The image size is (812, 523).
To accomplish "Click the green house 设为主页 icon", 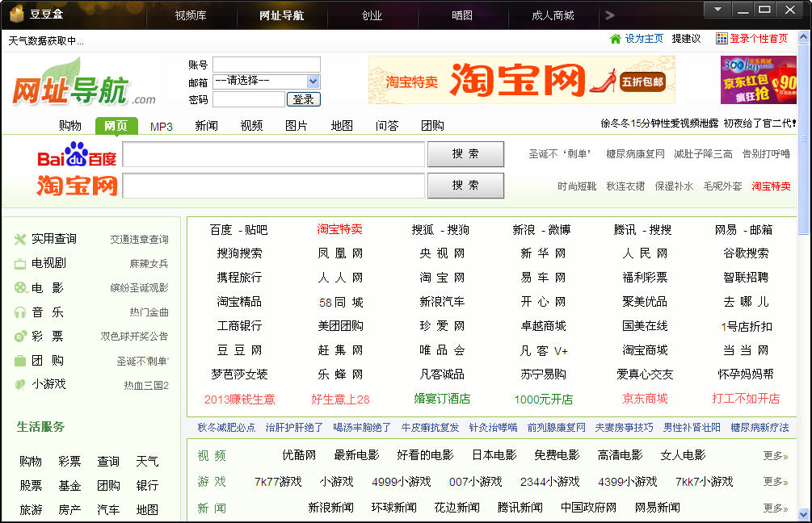I will tap(616, 39).
